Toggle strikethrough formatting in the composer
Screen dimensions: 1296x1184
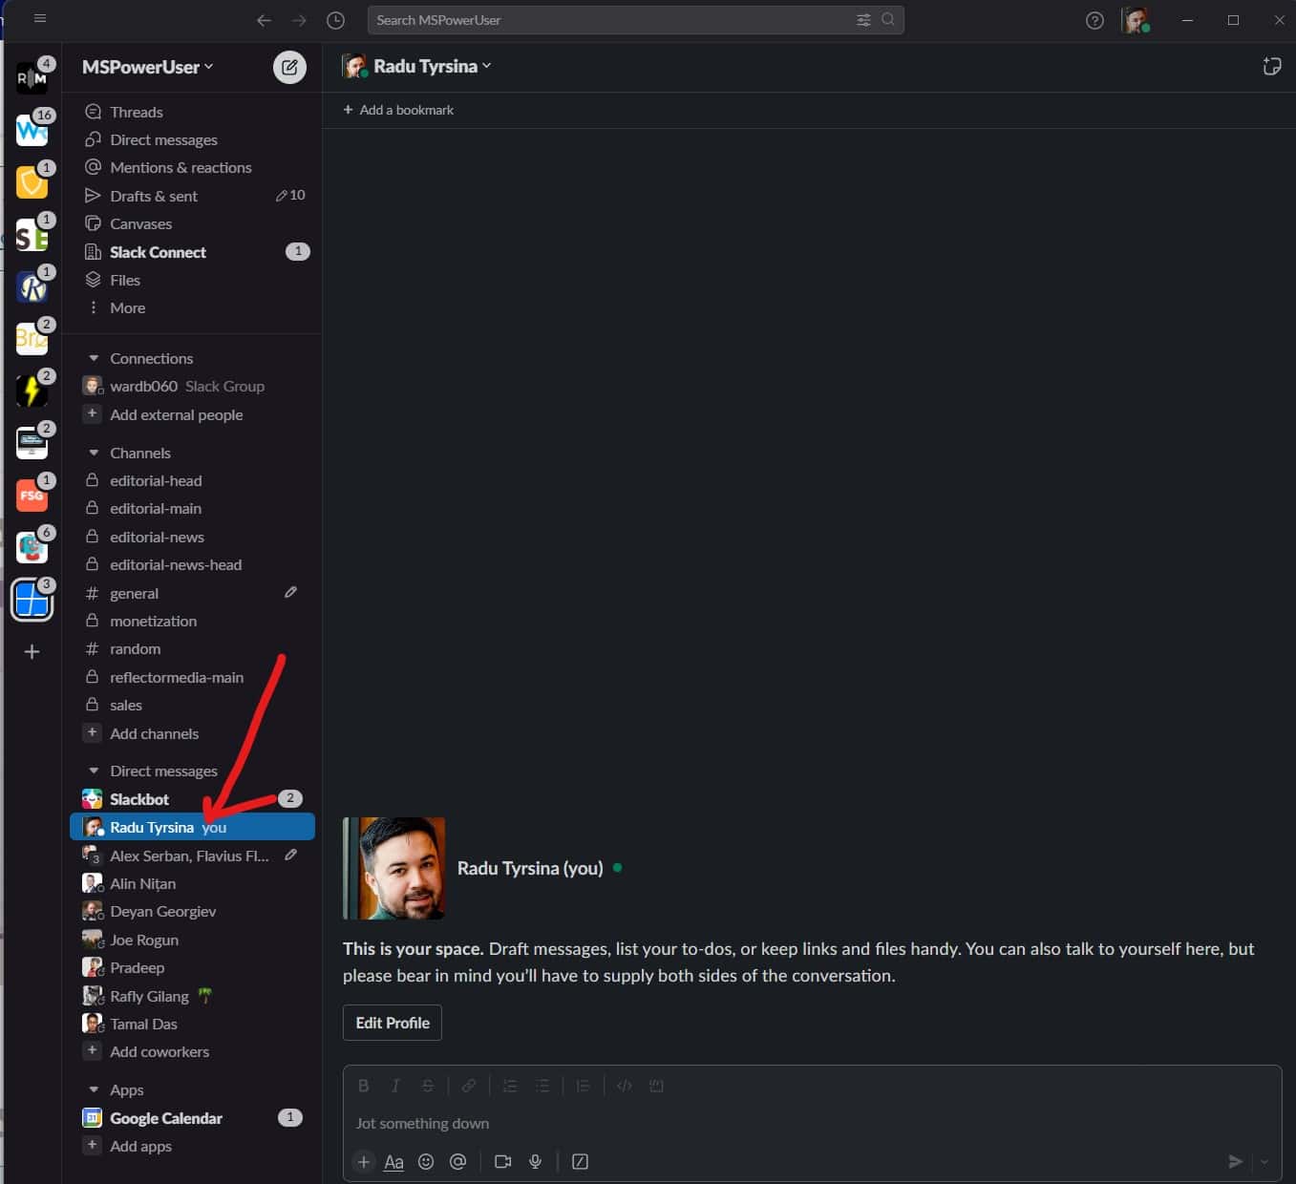pos(427,1086)
